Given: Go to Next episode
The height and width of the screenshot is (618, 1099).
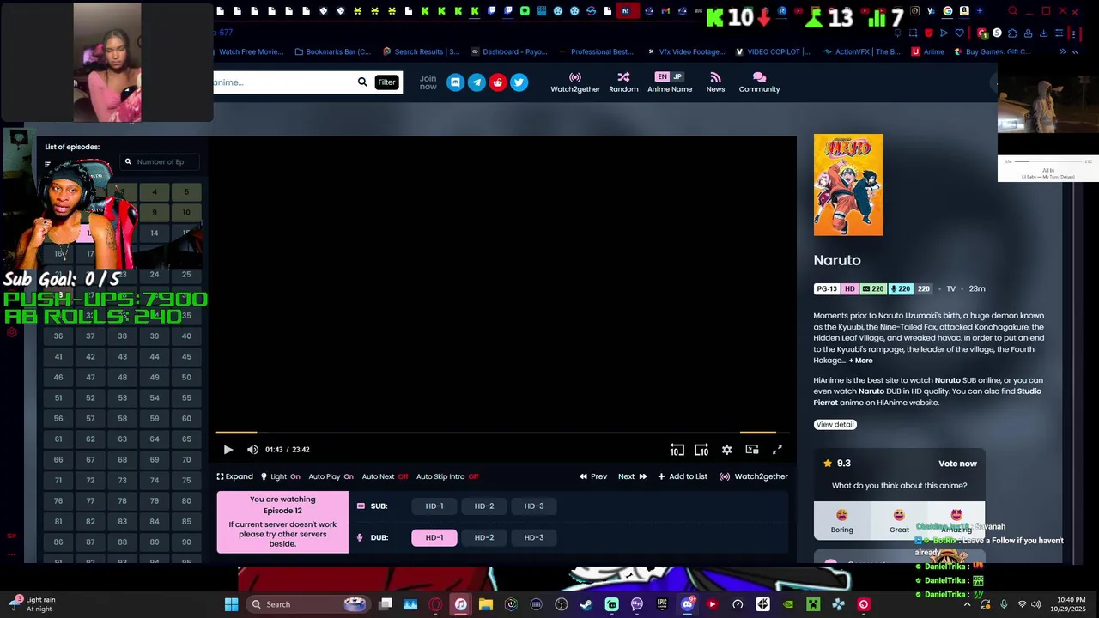Looking at the screenshot, I should pyautogui.click(x=633, y=476).
